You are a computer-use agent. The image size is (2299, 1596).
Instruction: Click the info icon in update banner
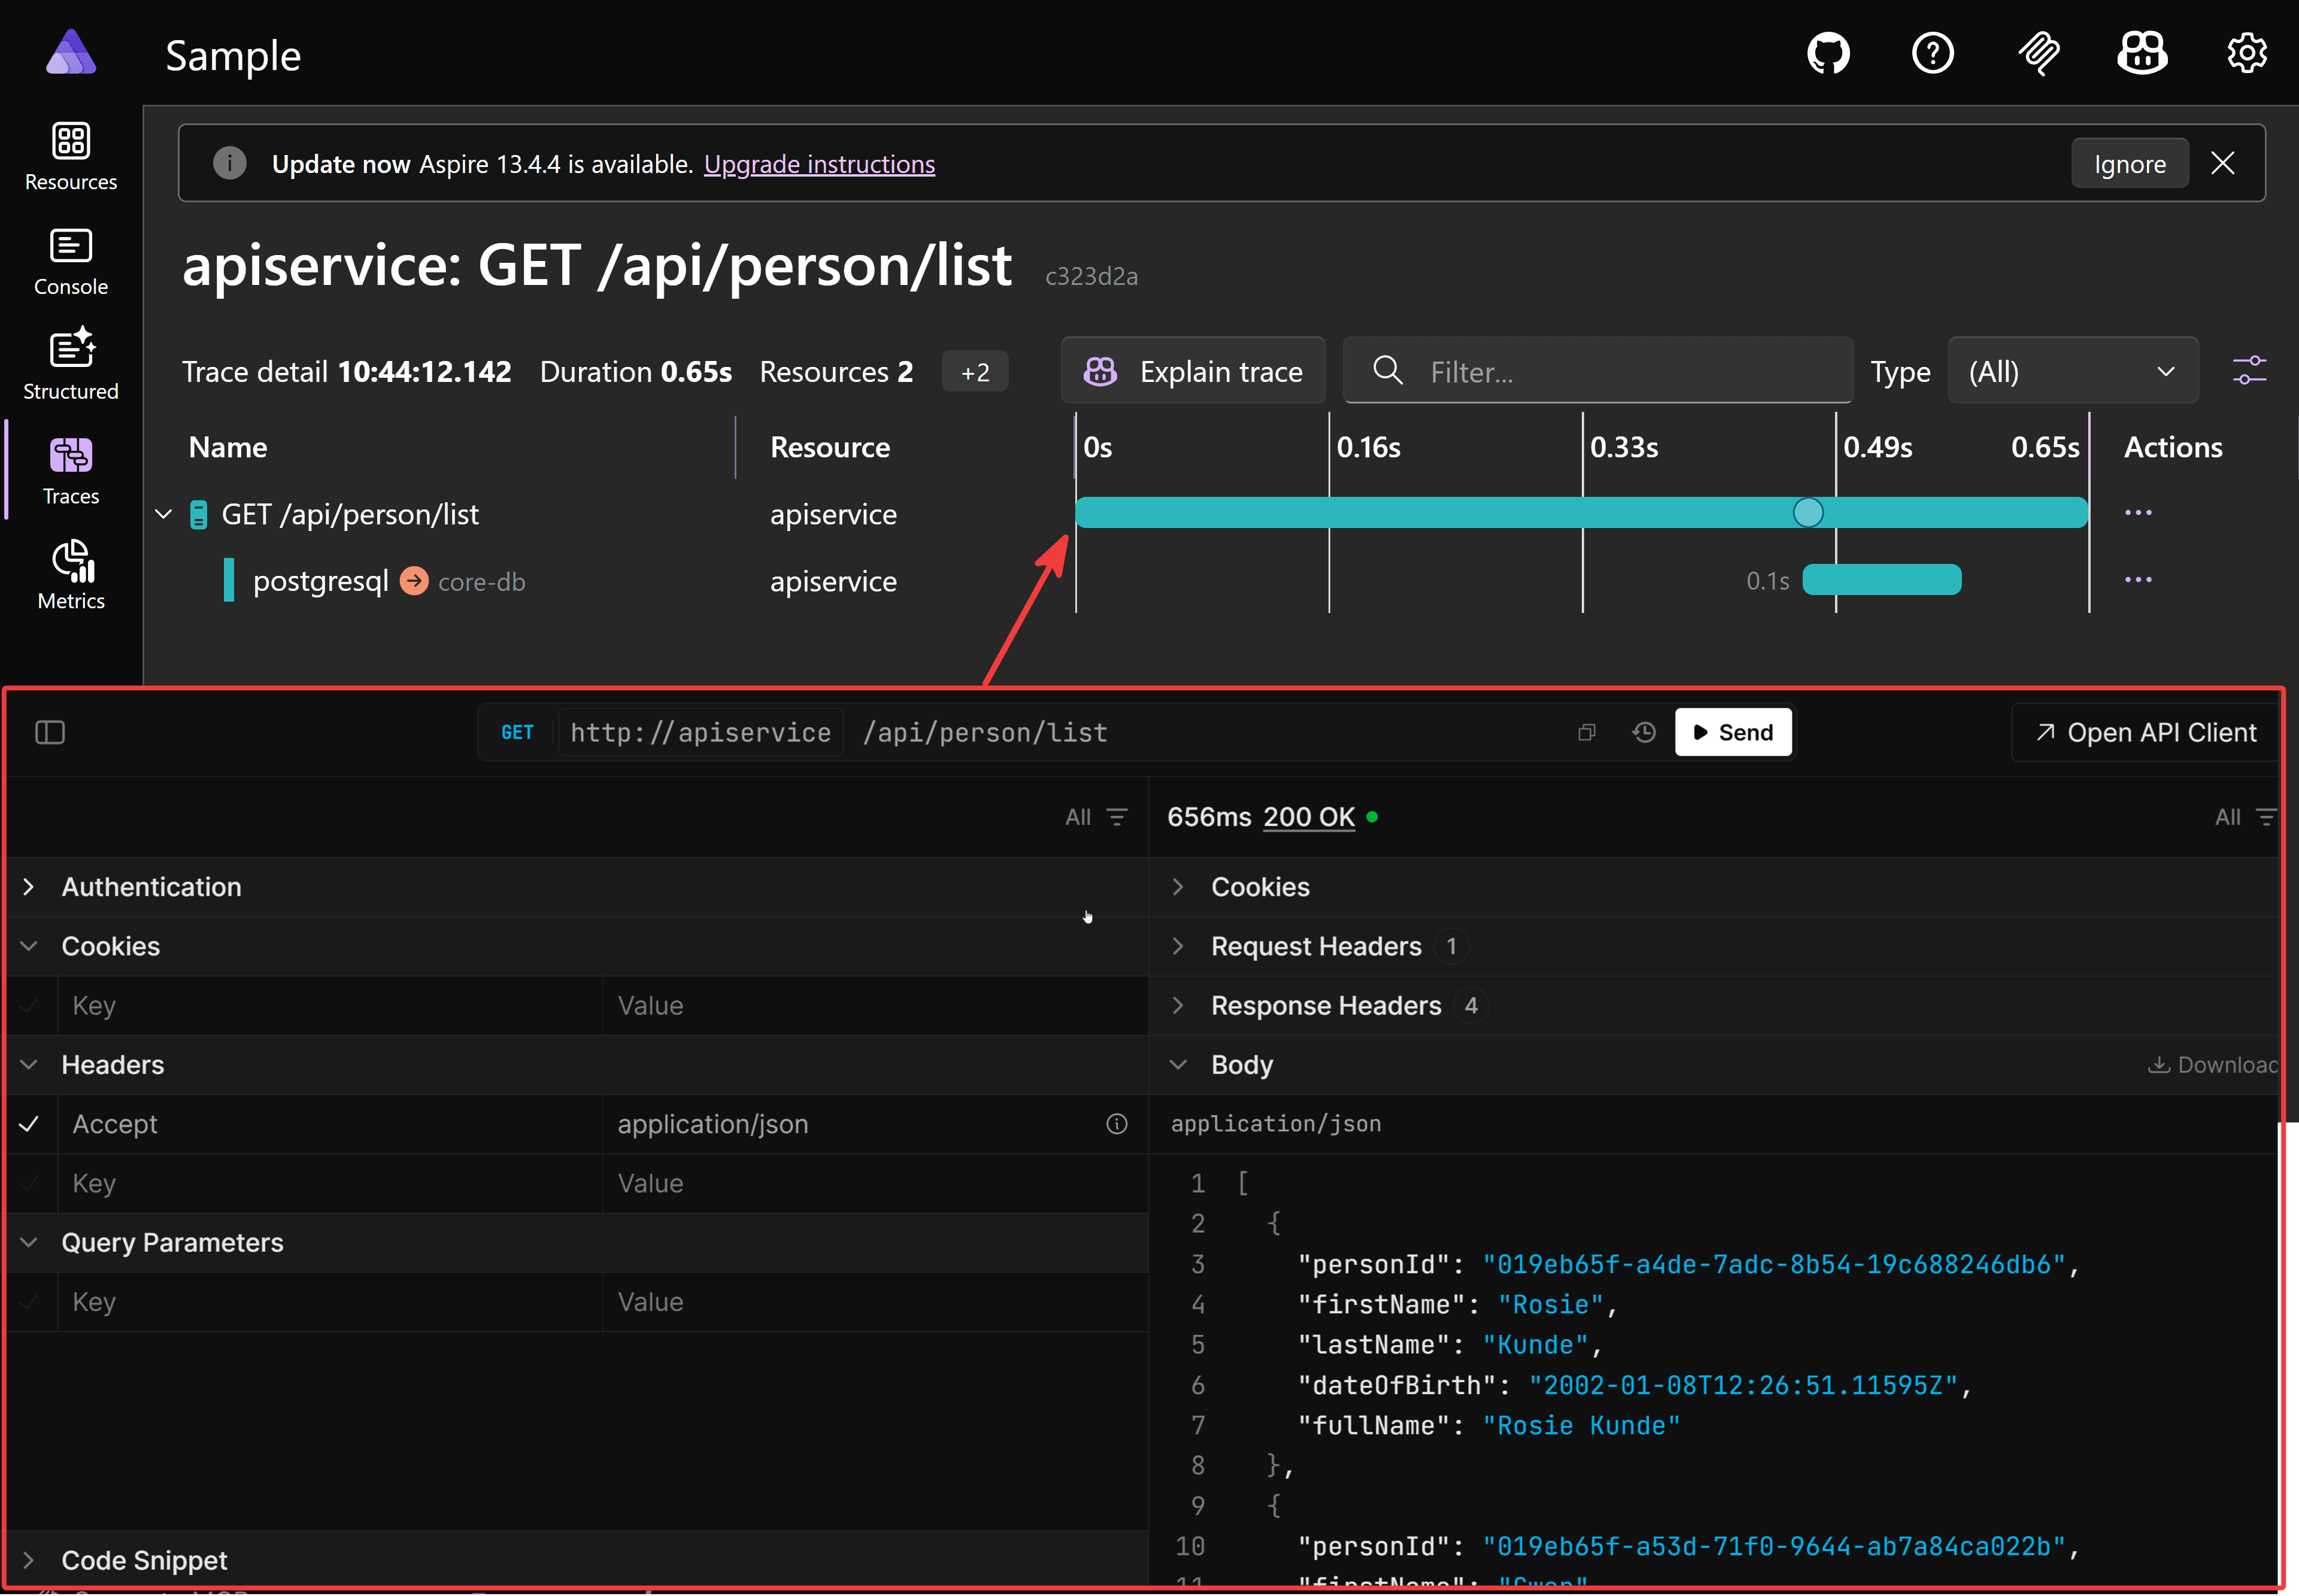230,163
